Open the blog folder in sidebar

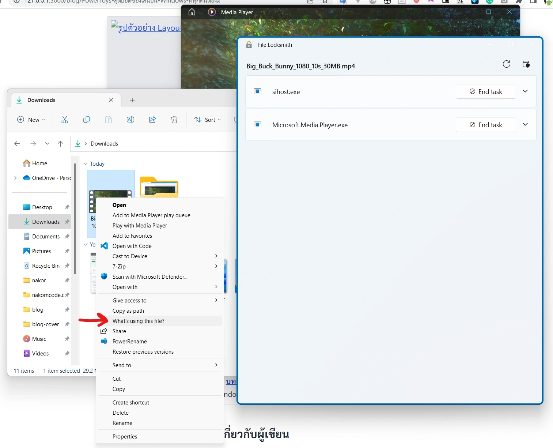click(x=39, y=310)
